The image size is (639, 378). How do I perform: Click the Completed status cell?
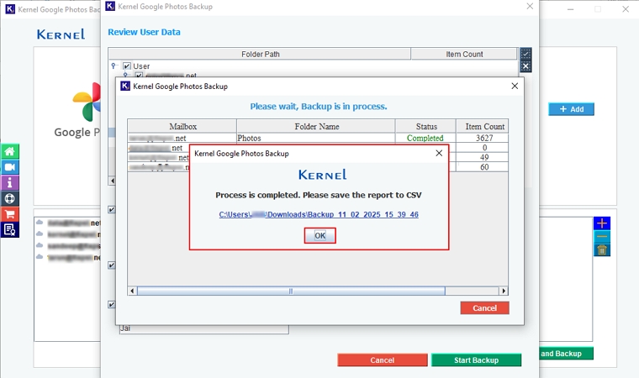[425, 138]
